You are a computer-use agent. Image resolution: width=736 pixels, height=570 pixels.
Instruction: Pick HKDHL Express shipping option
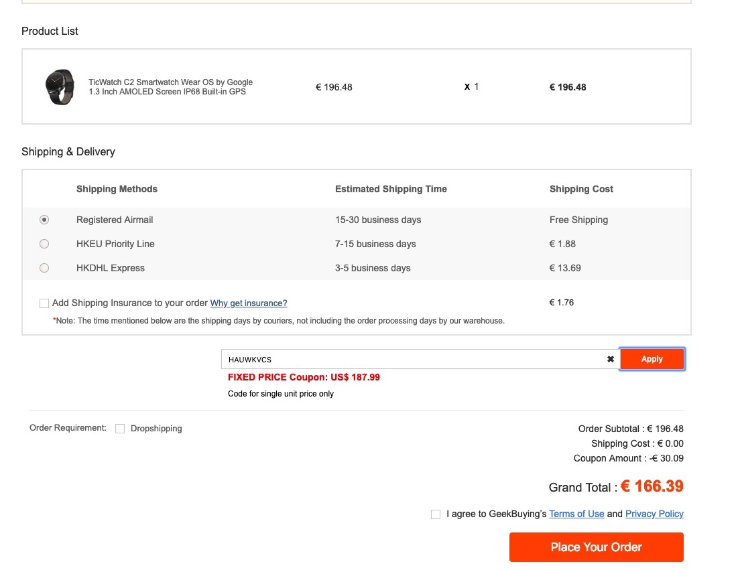[44, 268]
